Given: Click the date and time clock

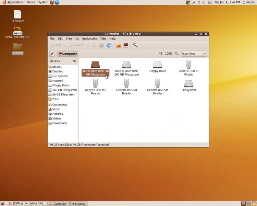Looking at the screenshot, I should click(x=227, y=2).
